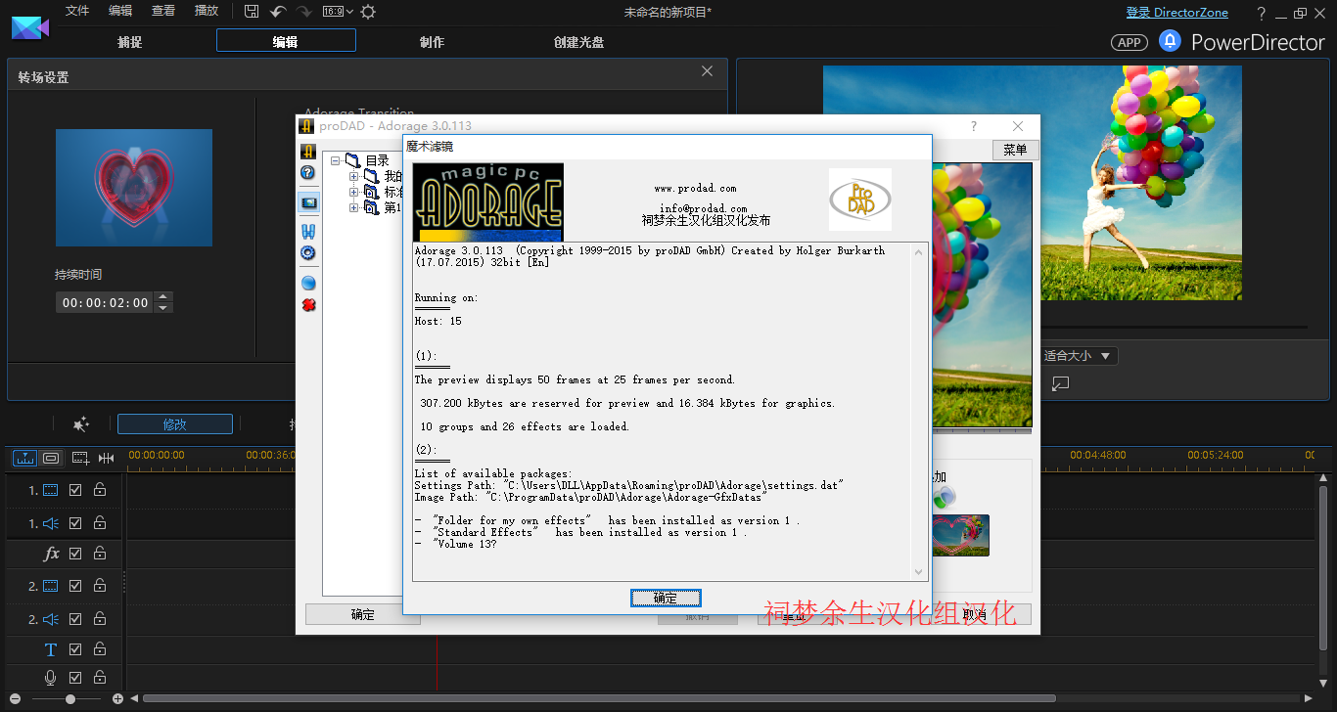Close the 转场设置 panel
Image resolution: width=1337 pixels, height=712 pixels.
point(708,71)
